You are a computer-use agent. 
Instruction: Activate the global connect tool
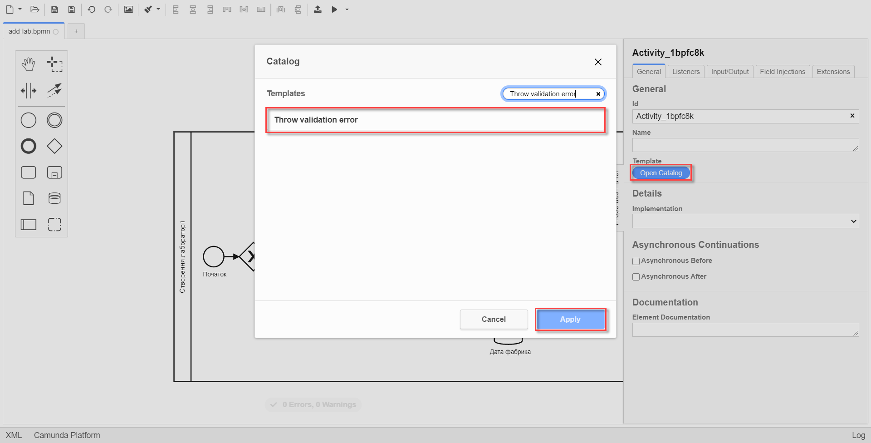pyautogui.click(x=54, y=90)
